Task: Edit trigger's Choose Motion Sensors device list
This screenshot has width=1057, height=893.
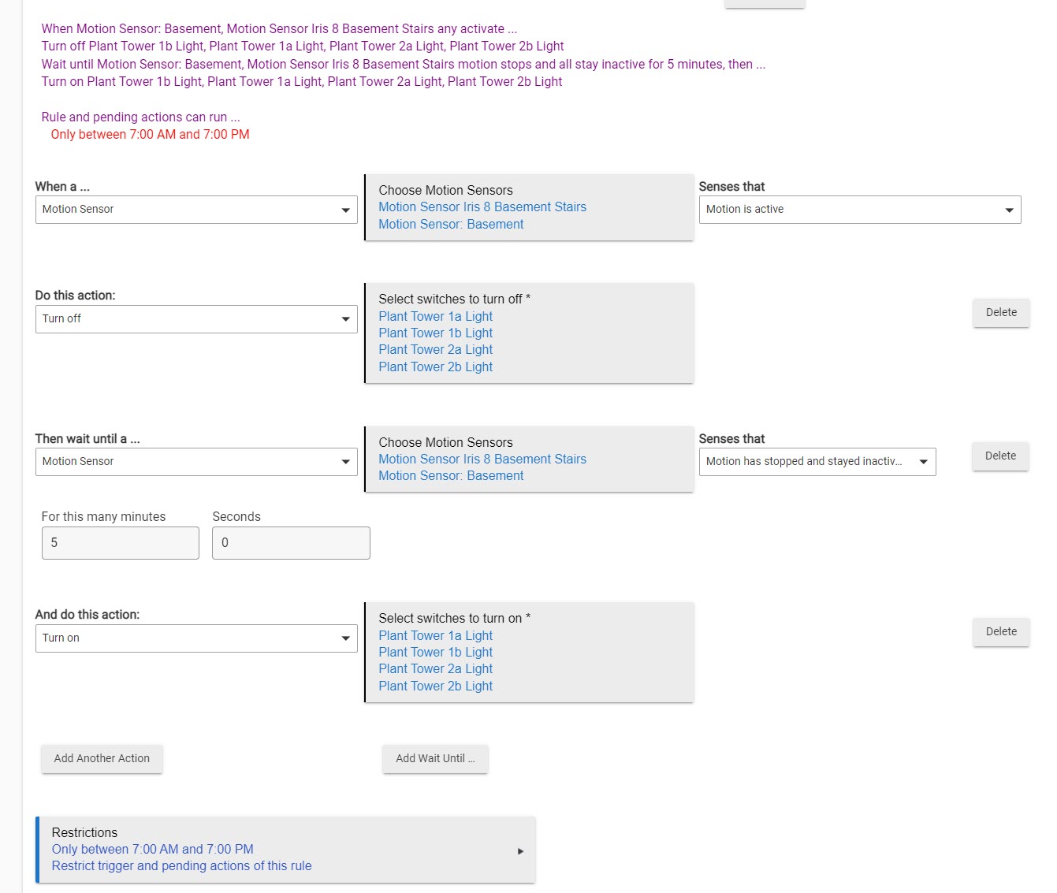Action: click(529, 208)
